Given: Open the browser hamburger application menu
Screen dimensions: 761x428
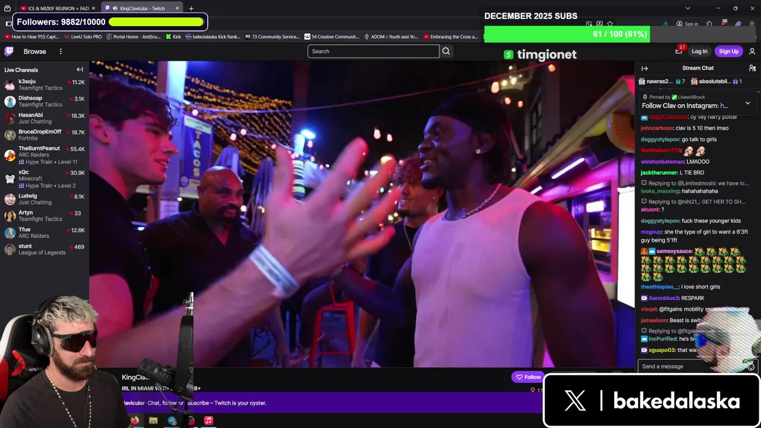Looking at the screenshot, I should (x=752, y=24).
